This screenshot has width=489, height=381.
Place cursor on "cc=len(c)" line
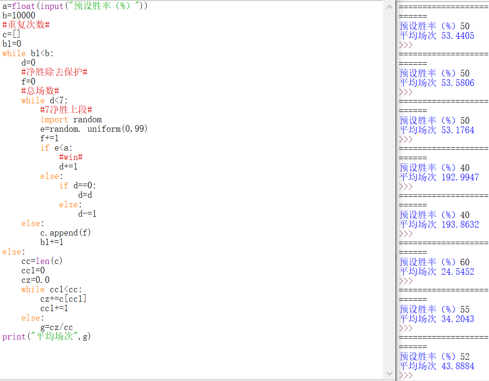42,261
